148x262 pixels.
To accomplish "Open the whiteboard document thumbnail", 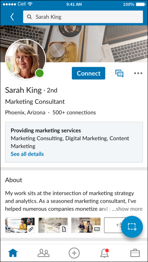I will [x=53, y=225].
